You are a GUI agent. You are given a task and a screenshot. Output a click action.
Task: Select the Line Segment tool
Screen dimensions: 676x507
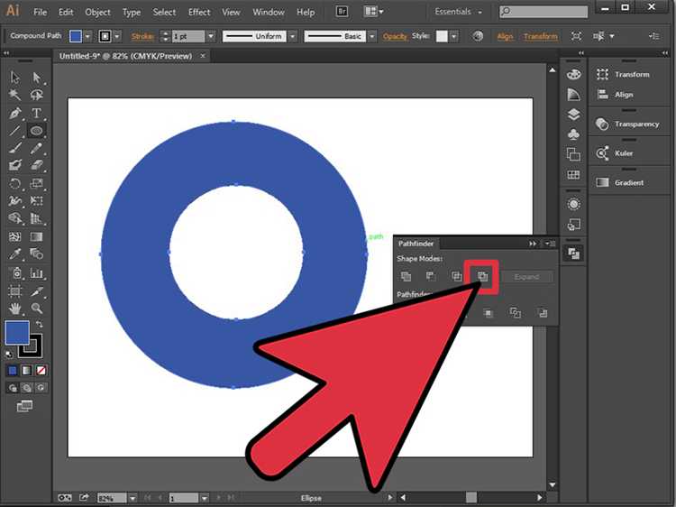click(15, 130)
